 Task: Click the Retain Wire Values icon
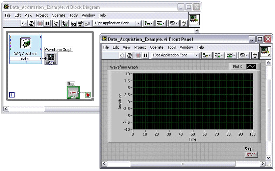[x=65, y=23]
